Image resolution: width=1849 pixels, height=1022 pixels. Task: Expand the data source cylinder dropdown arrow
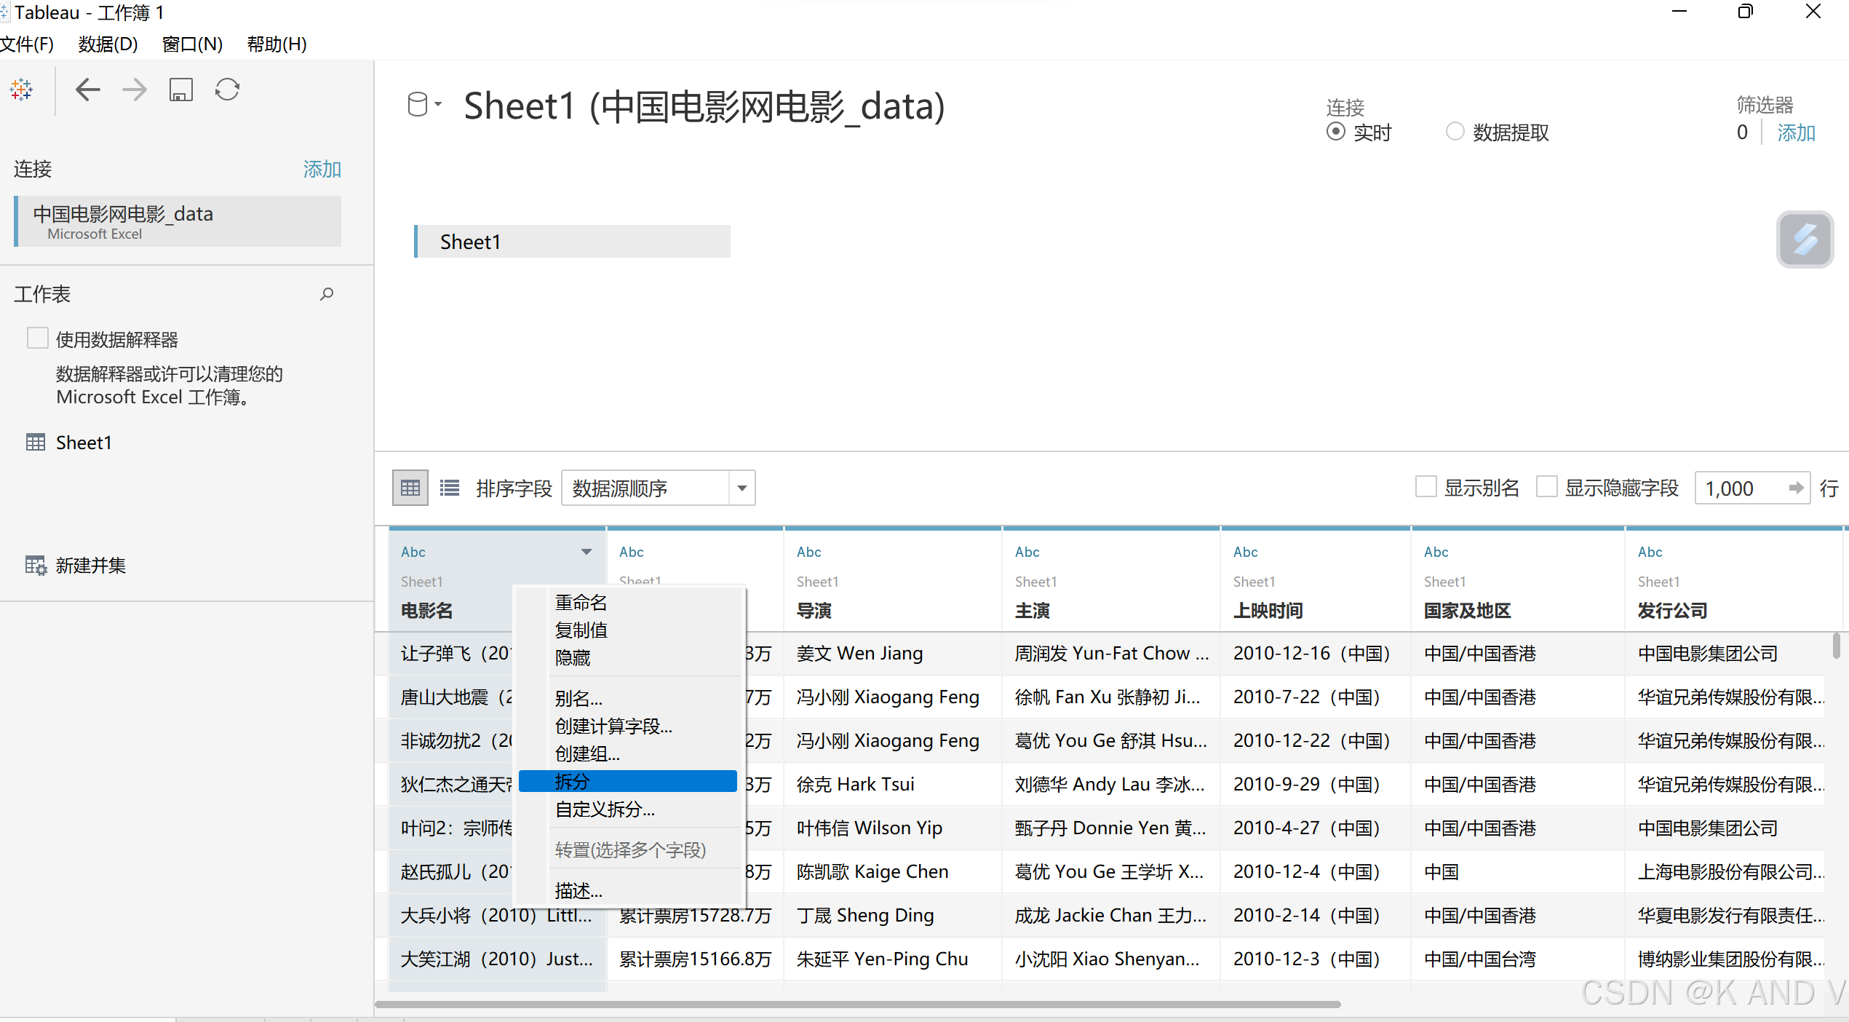[439, 104]
